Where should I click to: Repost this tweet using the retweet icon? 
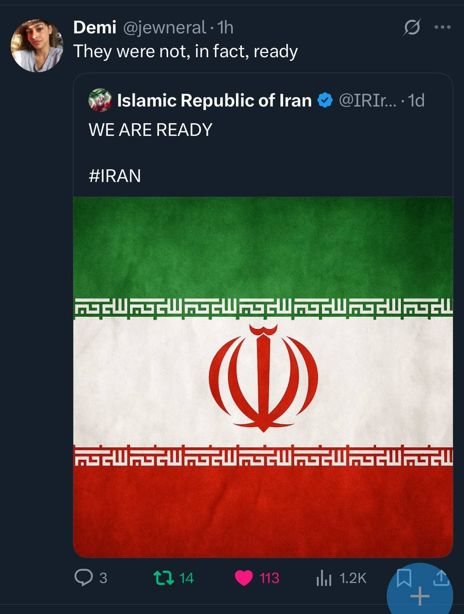[x=164, y=578]
